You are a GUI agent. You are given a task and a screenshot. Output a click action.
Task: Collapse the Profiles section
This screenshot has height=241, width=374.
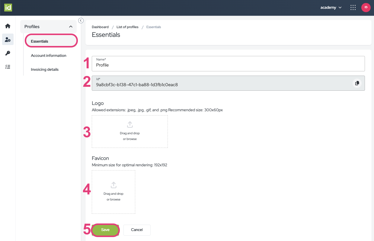71,27
